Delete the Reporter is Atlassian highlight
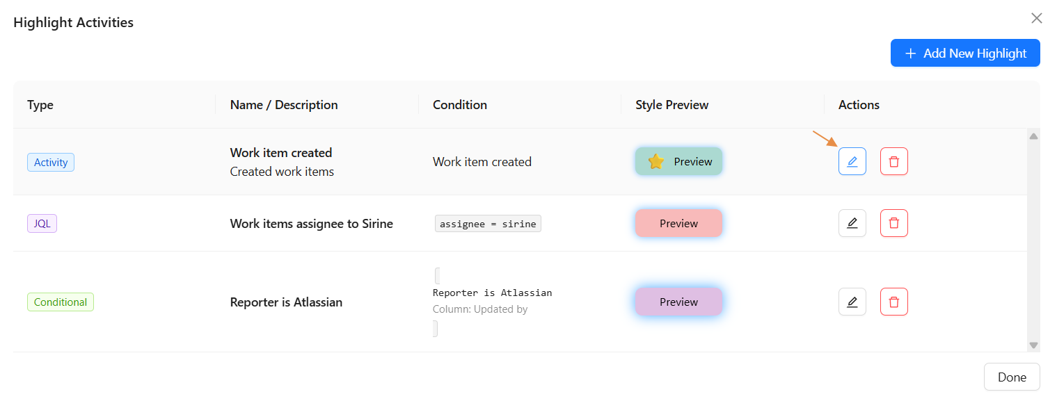This screenshot has width=1057, height=401. 893,302
